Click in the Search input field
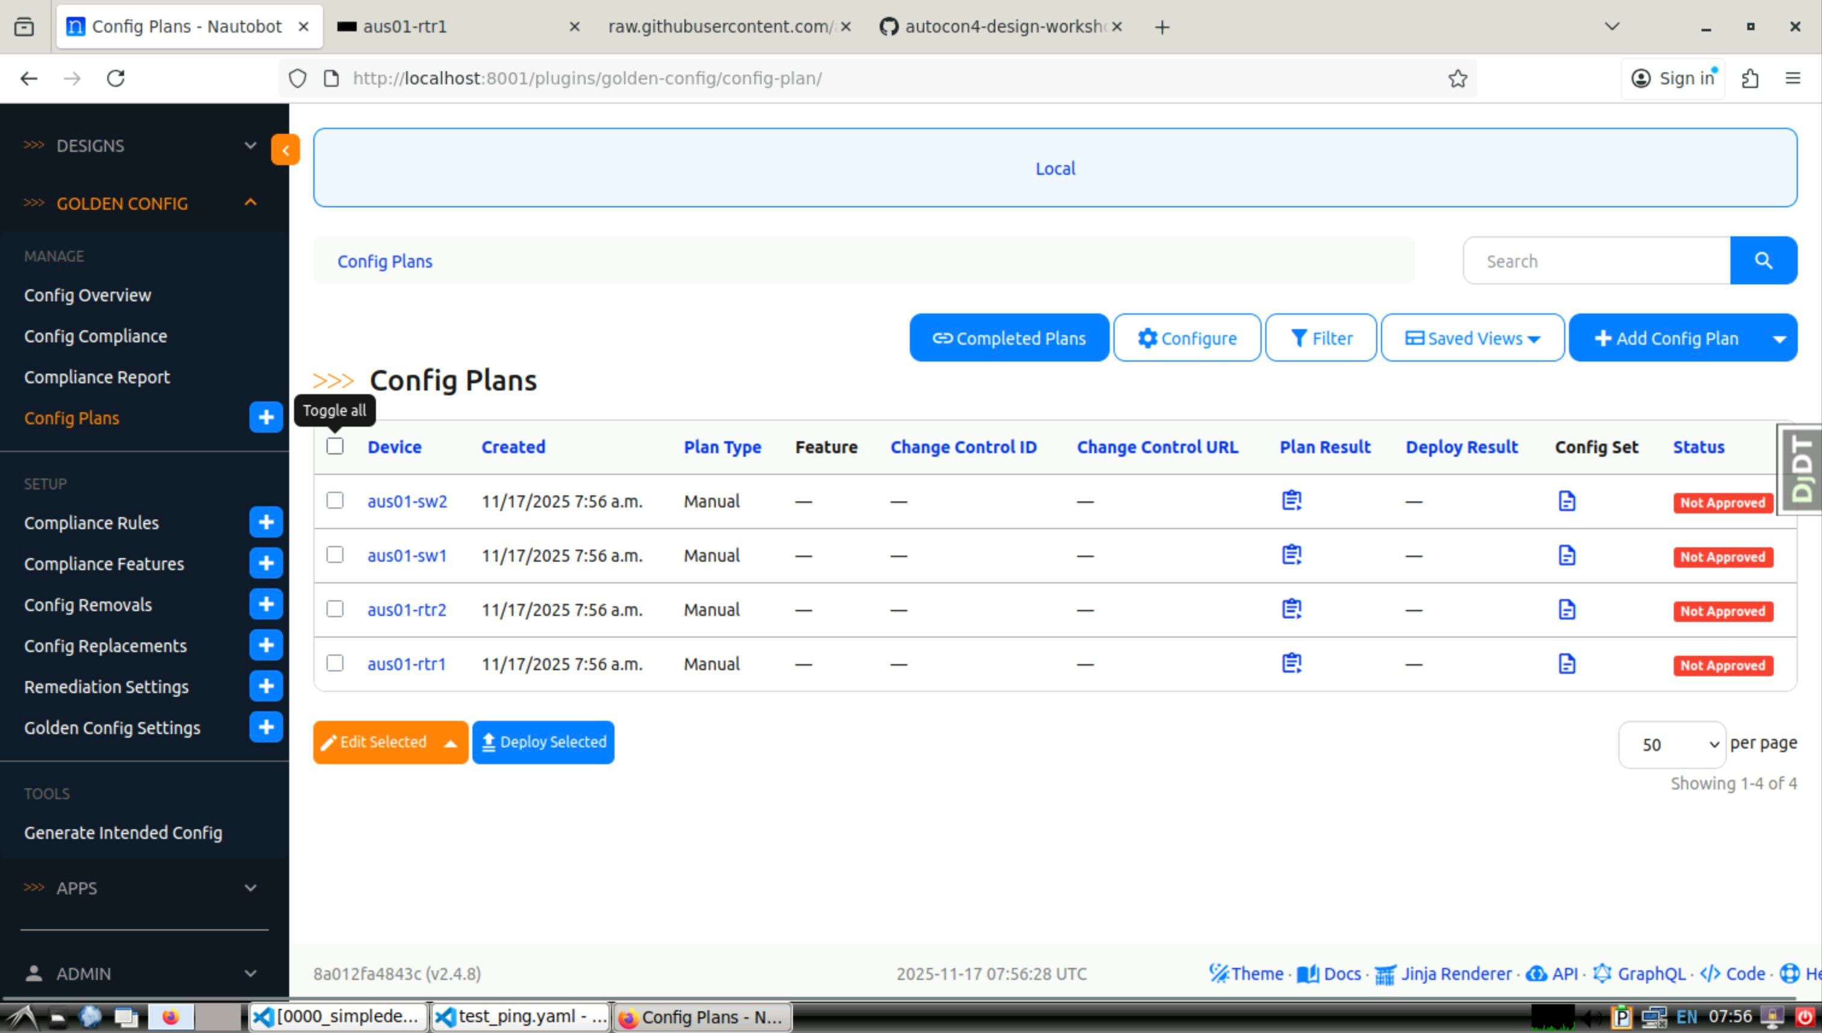This screenshot has width=1822, height=1033. click(x=1596, y=261)
